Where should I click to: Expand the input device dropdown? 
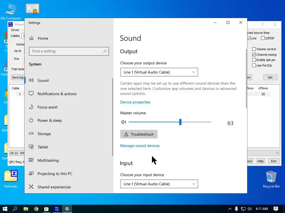[x=159, y=184]
